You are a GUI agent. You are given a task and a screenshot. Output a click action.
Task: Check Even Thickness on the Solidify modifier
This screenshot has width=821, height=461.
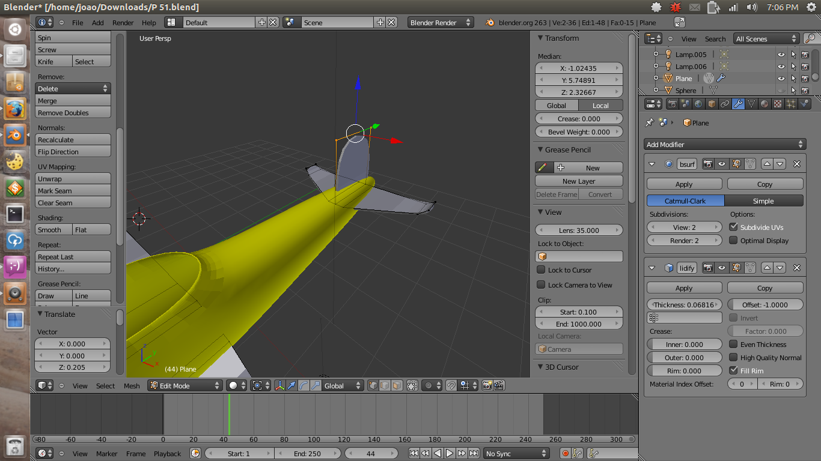733,344
